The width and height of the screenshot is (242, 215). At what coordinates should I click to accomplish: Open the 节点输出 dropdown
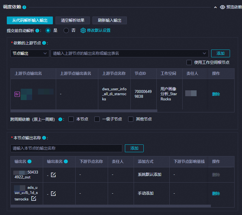click(30, 53)
